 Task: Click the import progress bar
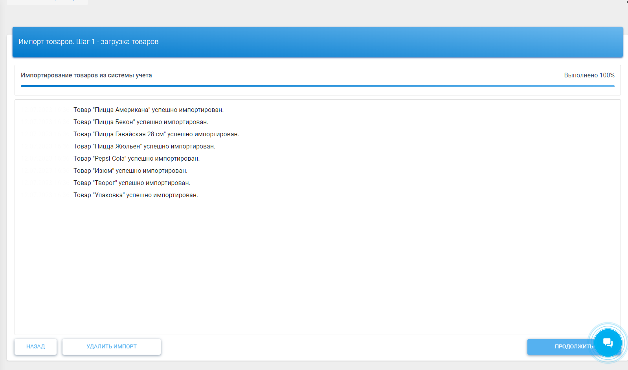click(318, 86)
